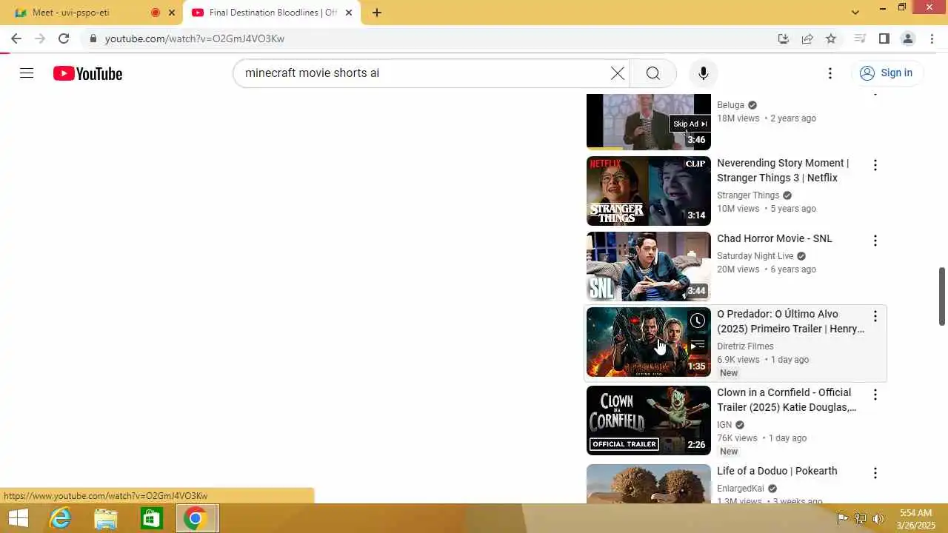Open File Explorer from taskbar
This screenshot has height=533, width=948.
[106, 518]
